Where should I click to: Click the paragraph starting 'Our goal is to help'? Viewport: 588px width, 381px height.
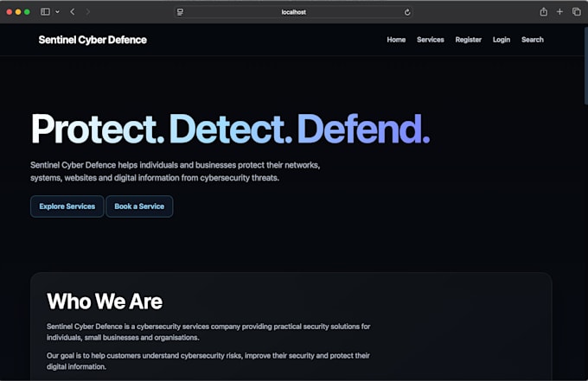208,361
